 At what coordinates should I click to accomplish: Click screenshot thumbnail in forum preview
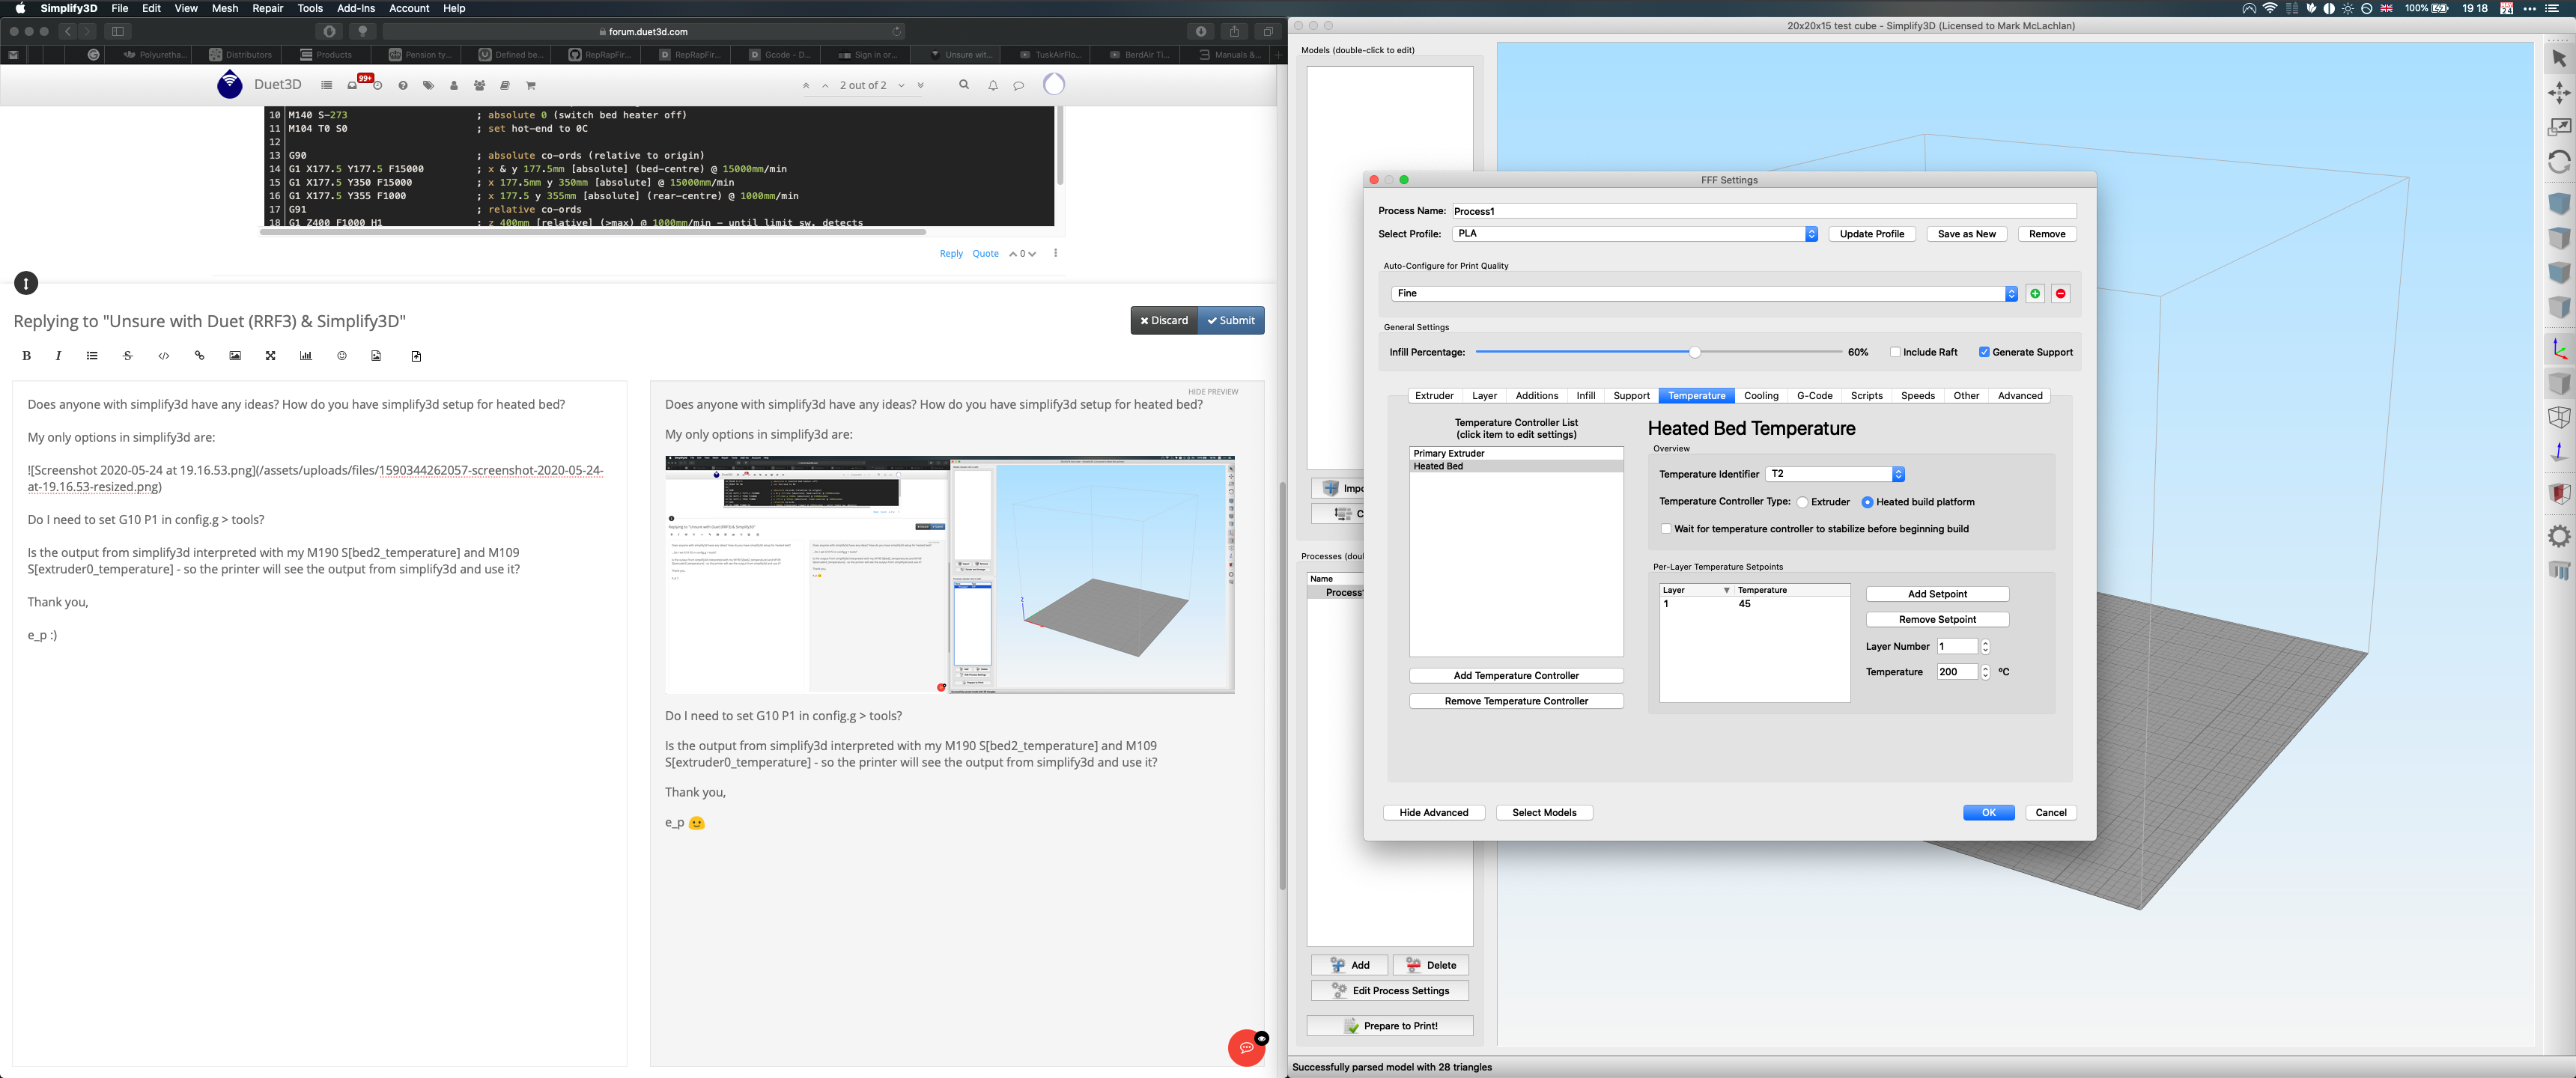pyautogui.click(x=949, y=575)
